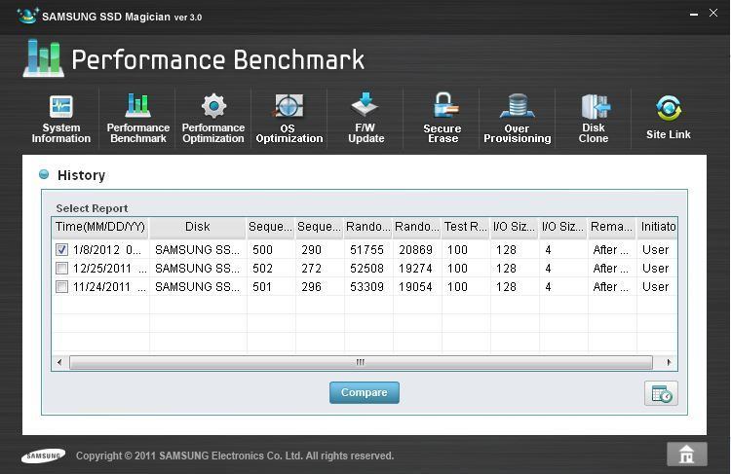Select the value 53309 cell
This screenshot has height=474, width=731.
pyautogui.click(x=366, y=287)
